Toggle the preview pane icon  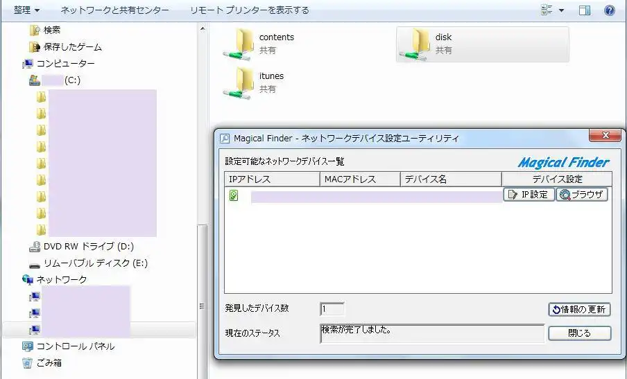[584, 10]
